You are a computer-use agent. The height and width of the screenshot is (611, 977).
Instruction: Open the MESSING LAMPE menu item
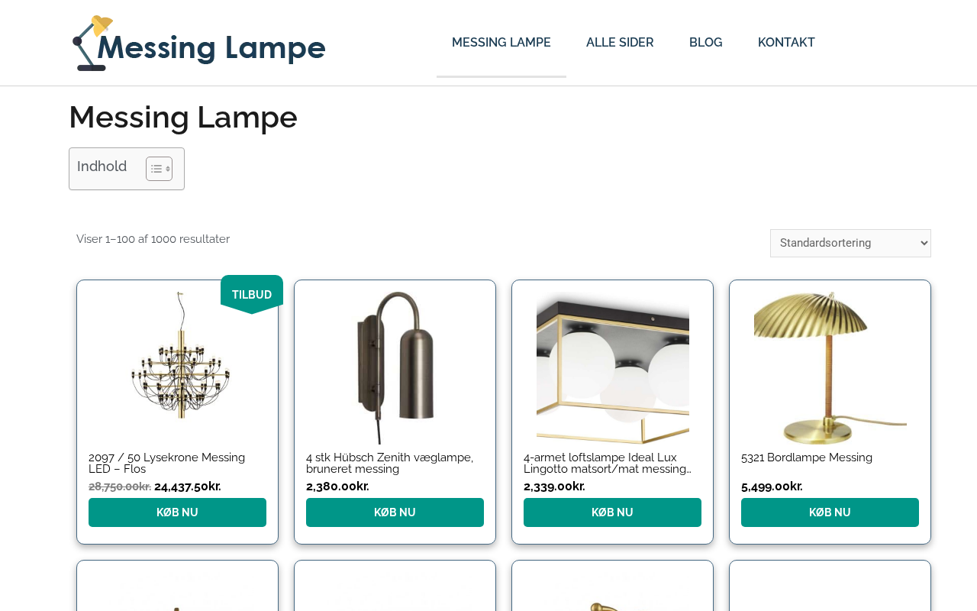click(x=501, y=43)
